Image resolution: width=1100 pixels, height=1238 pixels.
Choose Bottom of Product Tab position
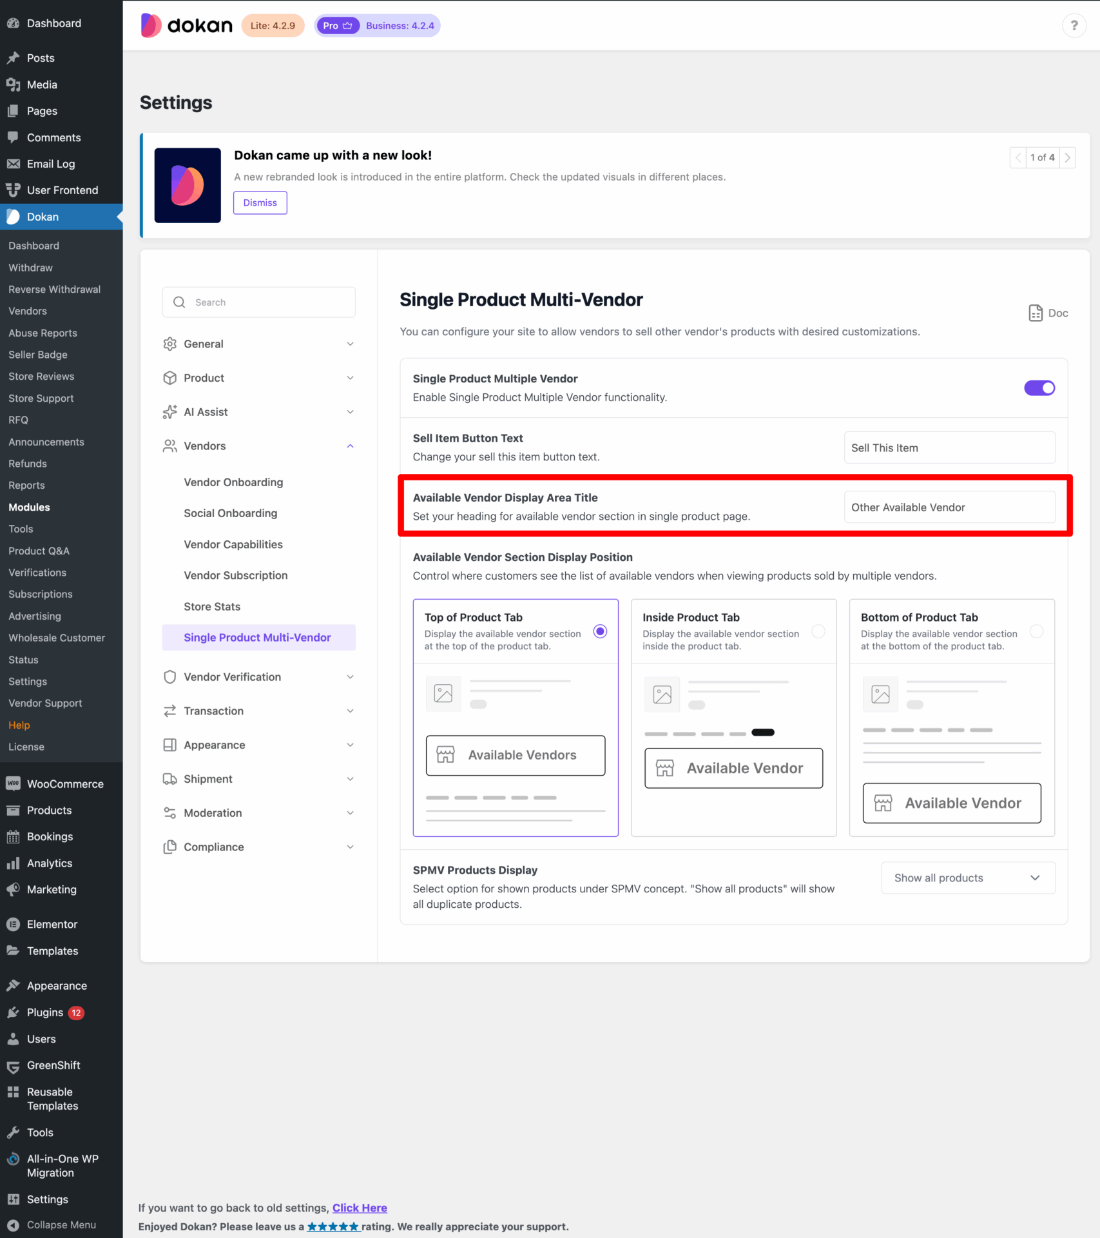[1036, 632]
